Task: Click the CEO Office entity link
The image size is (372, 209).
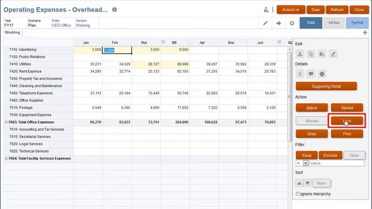Action: pos(61,26)
